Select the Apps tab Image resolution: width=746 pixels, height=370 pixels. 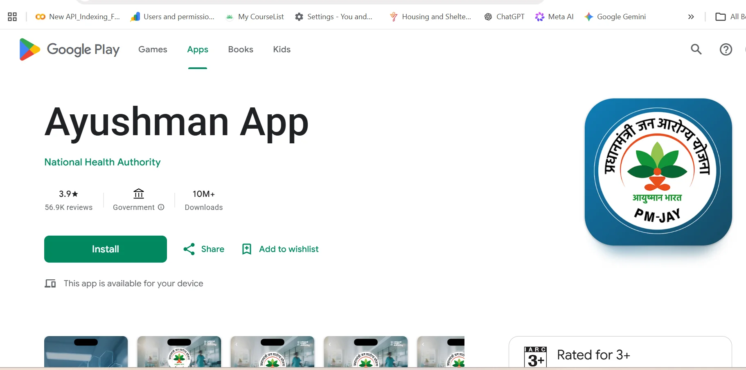(x=198, y=49)
